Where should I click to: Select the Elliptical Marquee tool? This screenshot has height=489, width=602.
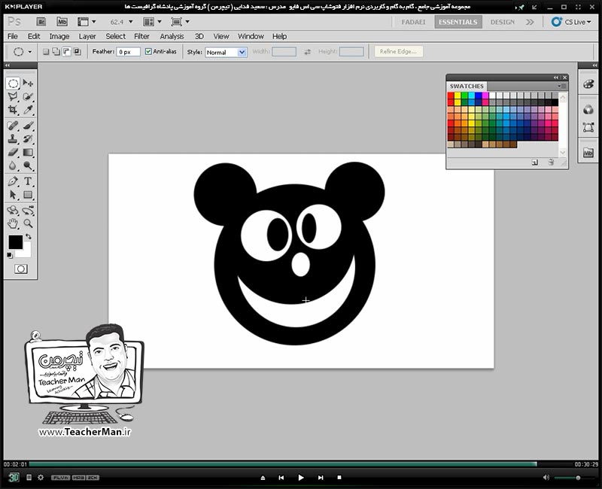13,83
